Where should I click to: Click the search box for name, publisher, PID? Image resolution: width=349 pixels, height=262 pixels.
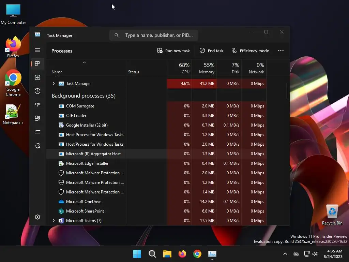coord(154,35)
